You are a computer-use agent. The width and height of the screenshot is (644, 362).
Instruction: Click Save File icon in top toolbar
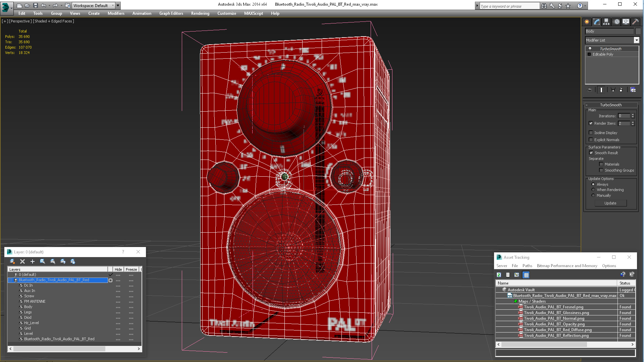[35, 5]
